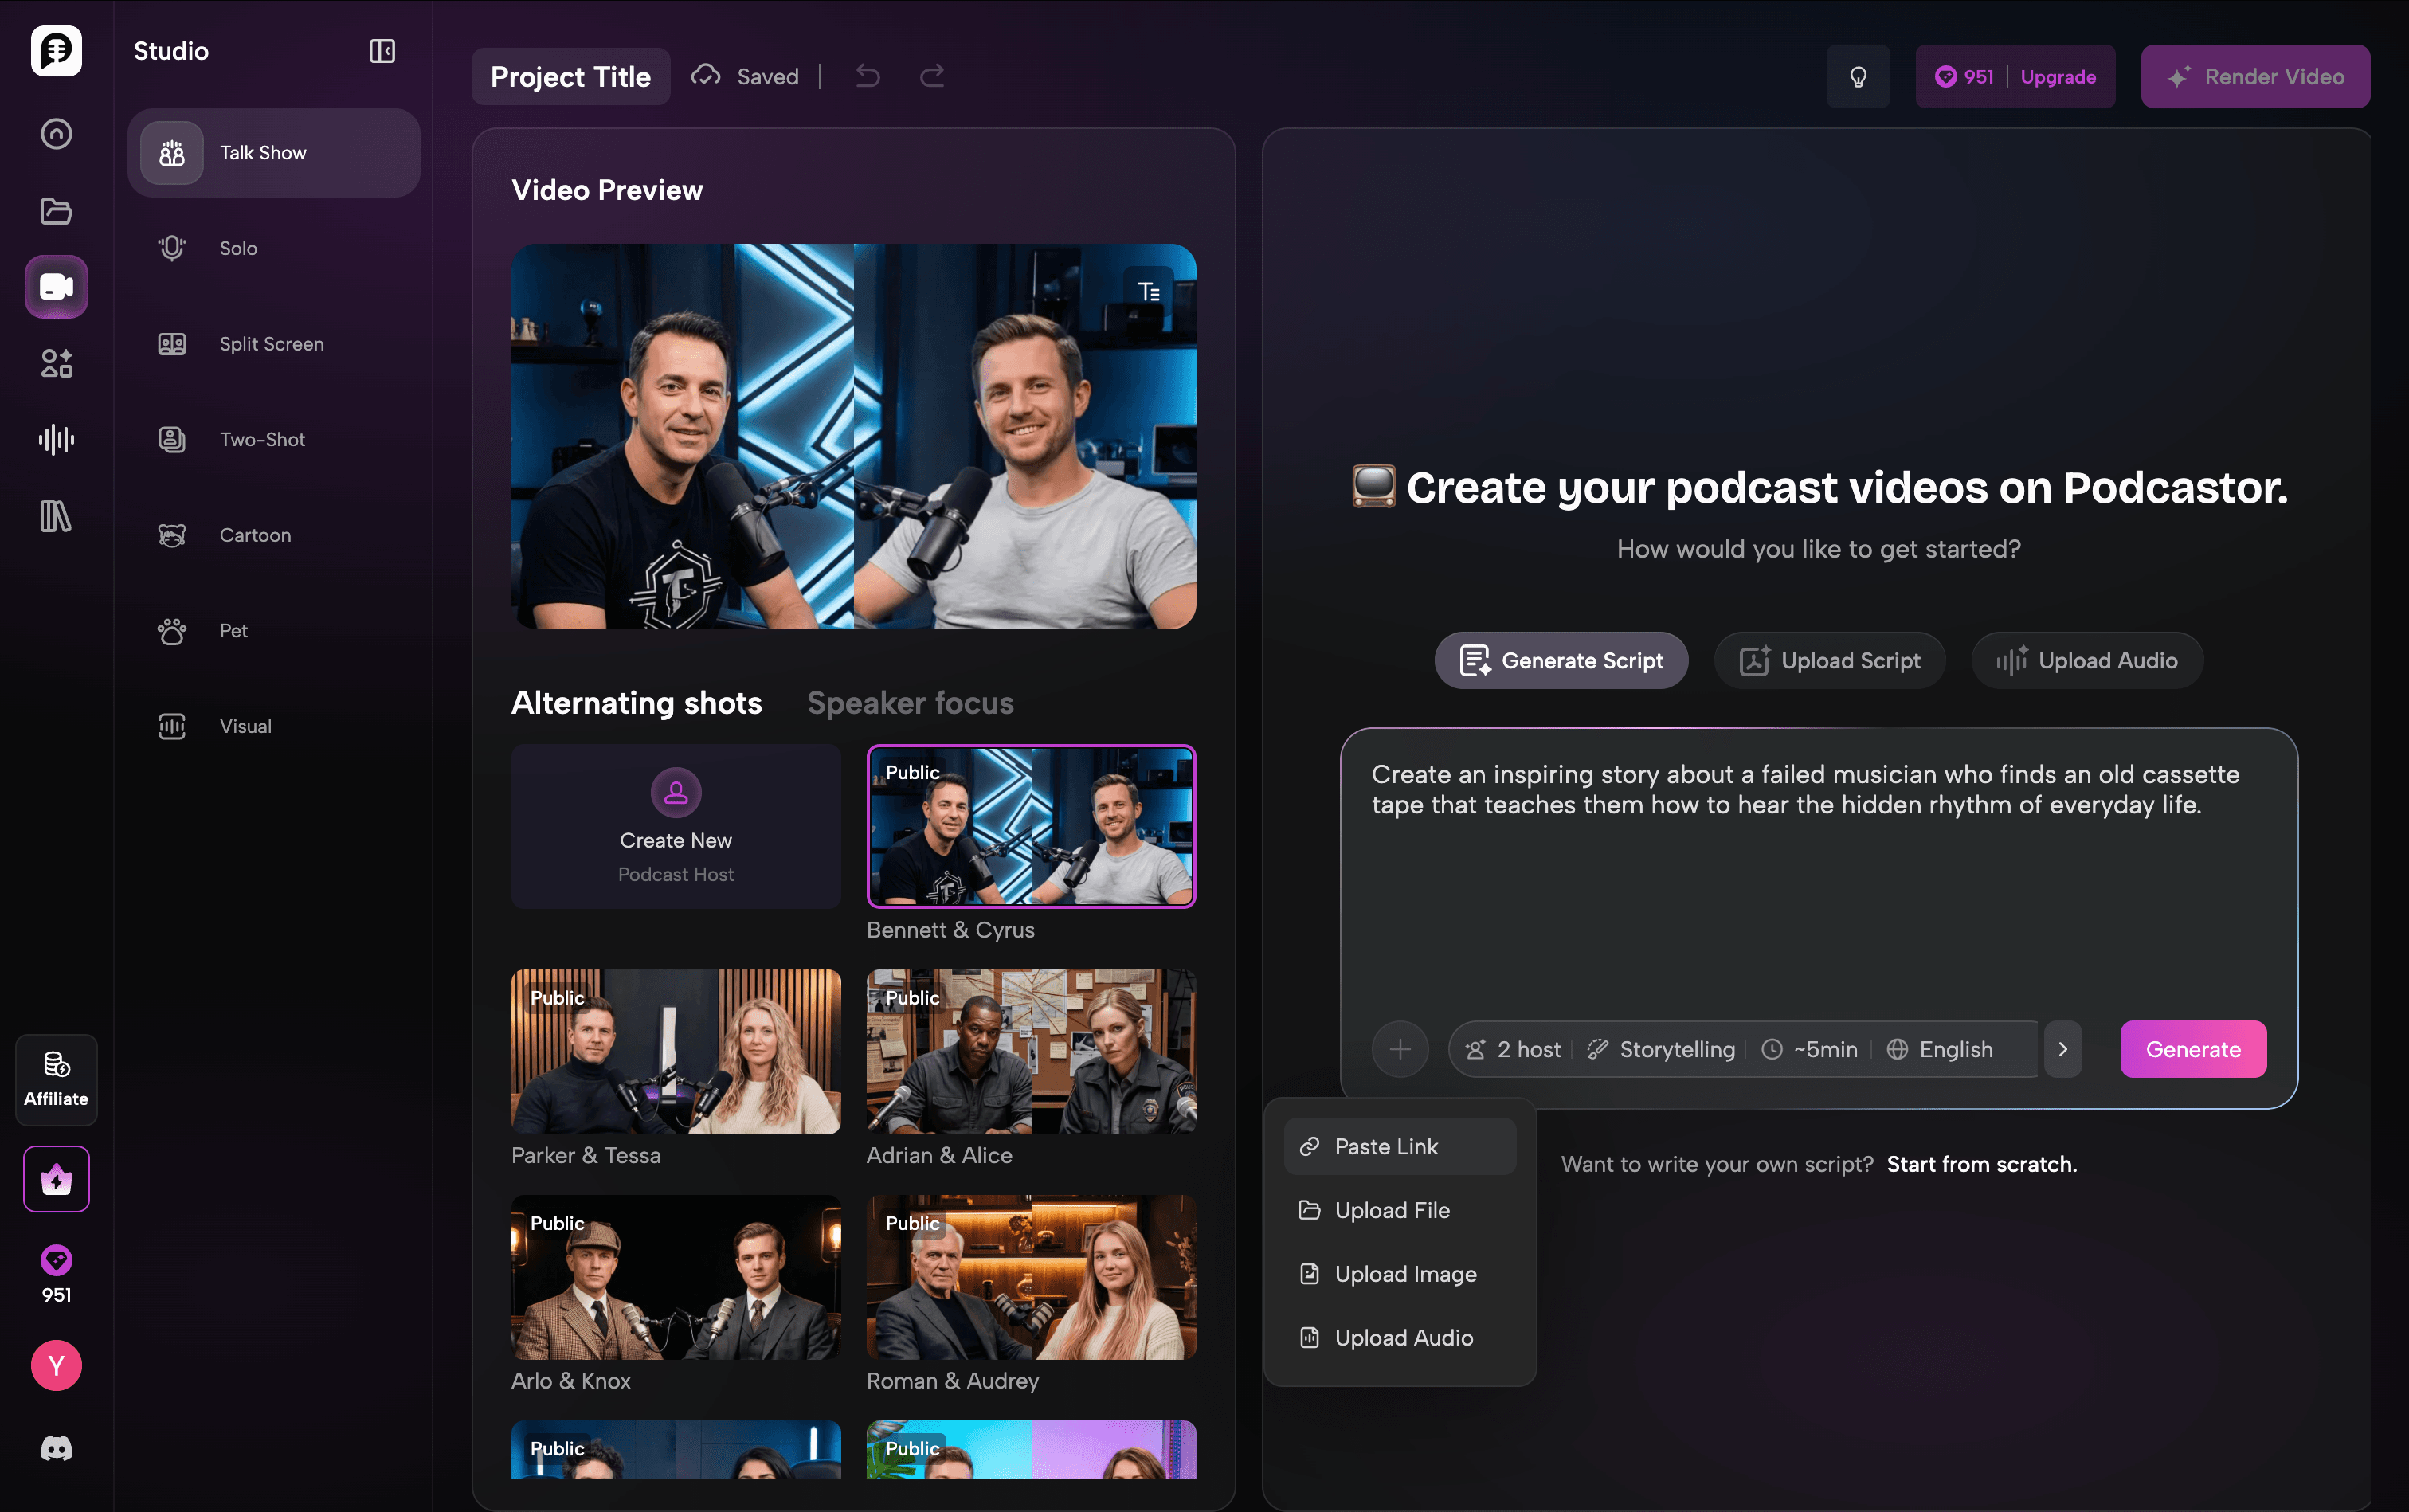The width and height of the screenshot is (2409, 1512).
Task: Select the Roman & Audrey host thumbnail
Action: (x=1031, y=1277)
